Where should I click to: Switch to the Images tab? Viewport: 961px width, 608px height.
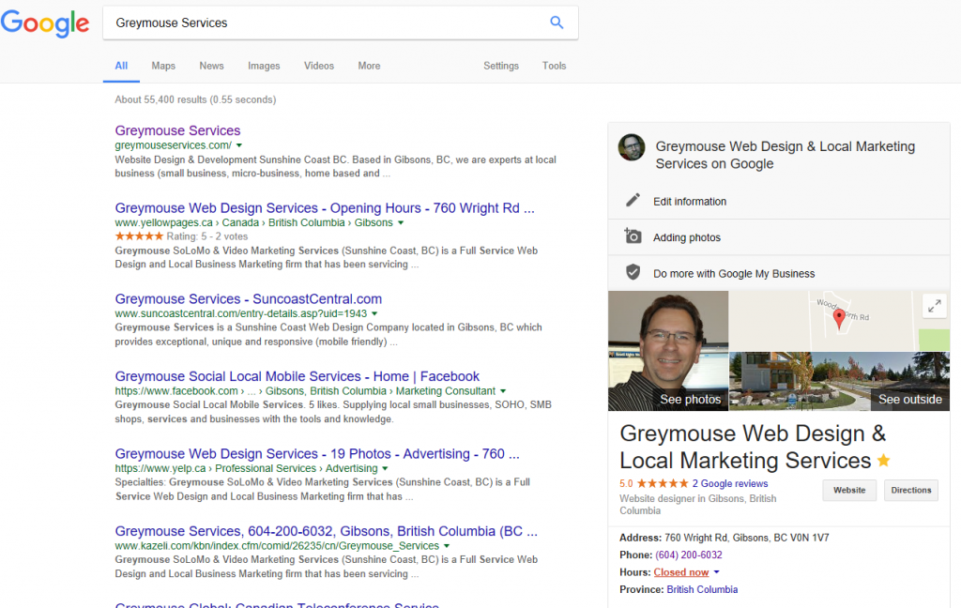(264, 66)
